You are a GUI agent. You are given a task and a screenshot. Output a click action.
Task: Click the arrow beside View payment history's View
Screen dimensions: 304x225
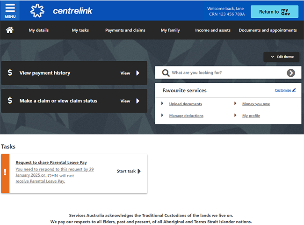[x=138, y=73]
